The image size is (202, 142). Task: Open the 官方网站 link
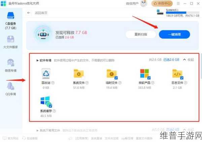10,138
